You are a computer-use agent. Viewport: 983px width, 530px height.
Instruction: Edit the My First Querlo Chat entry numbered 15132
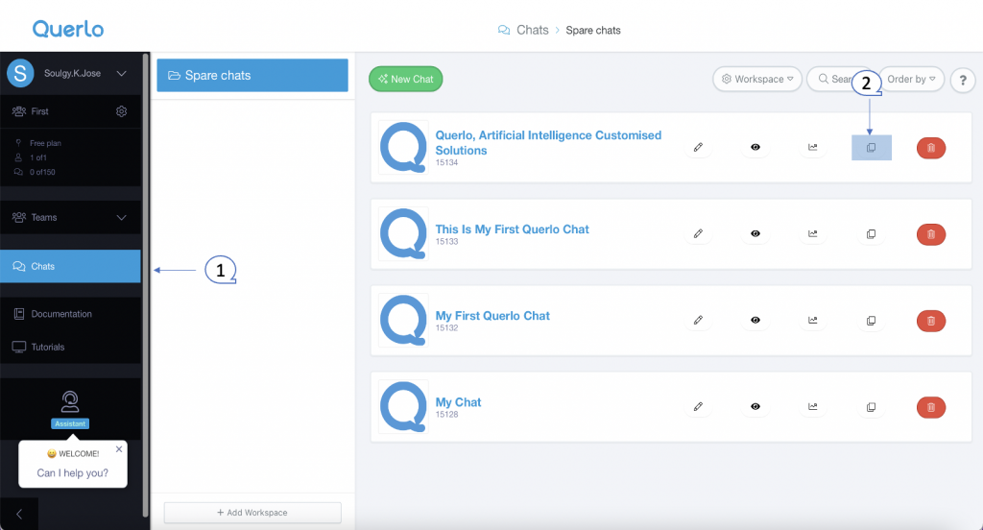pos(698,321)
